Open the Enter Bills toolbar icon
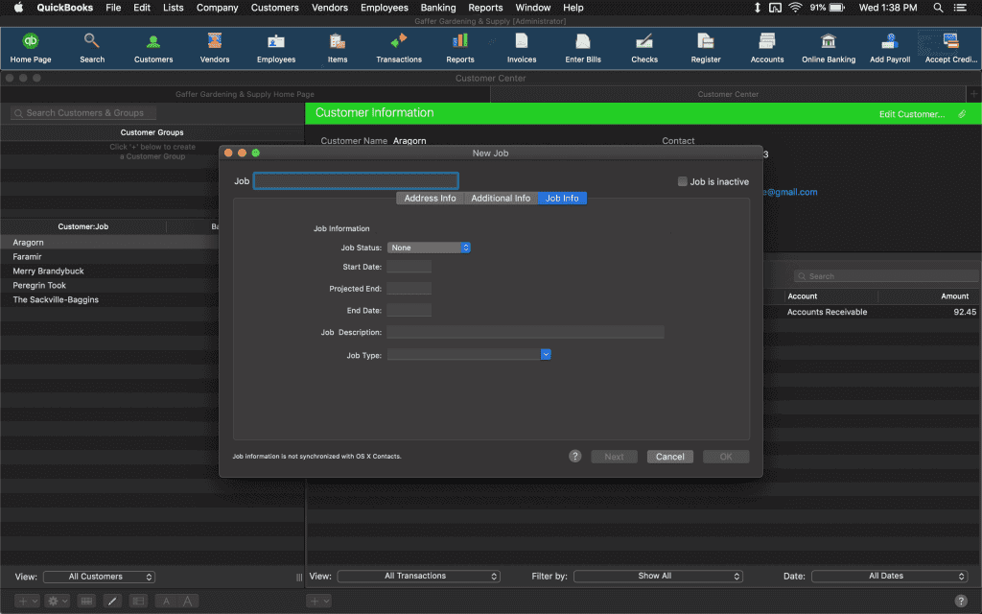This screenshot has height=614, width=982. pyautogui.click(x=583, y=48)
